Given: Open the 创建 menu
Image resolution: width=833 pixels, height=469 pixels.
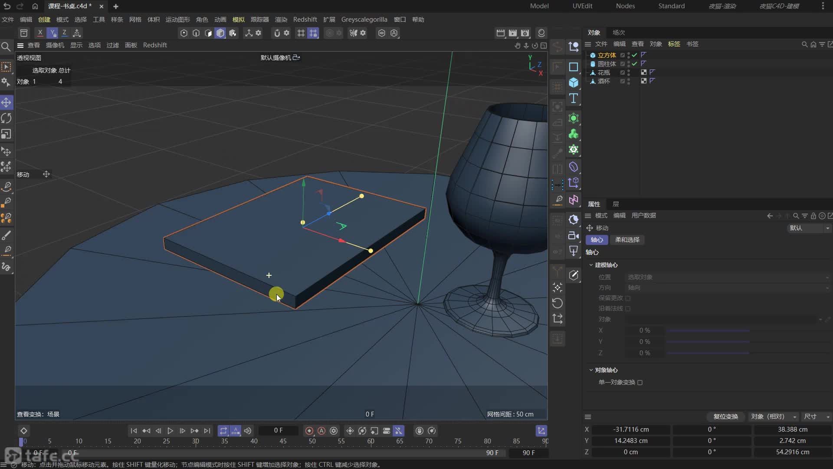Looking at the screenshot, I should click(x=44, y=20).
